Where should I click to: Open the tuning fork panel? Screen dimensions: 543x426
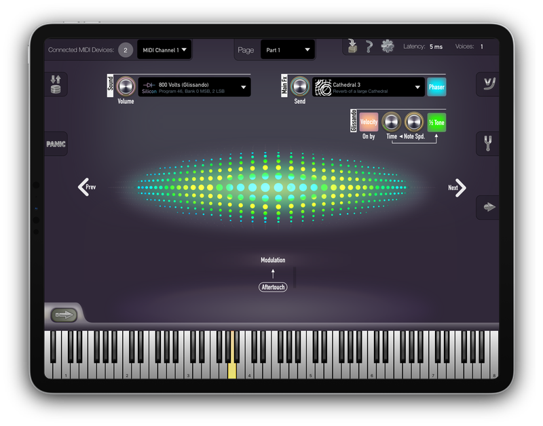click(x=487, y=144)
